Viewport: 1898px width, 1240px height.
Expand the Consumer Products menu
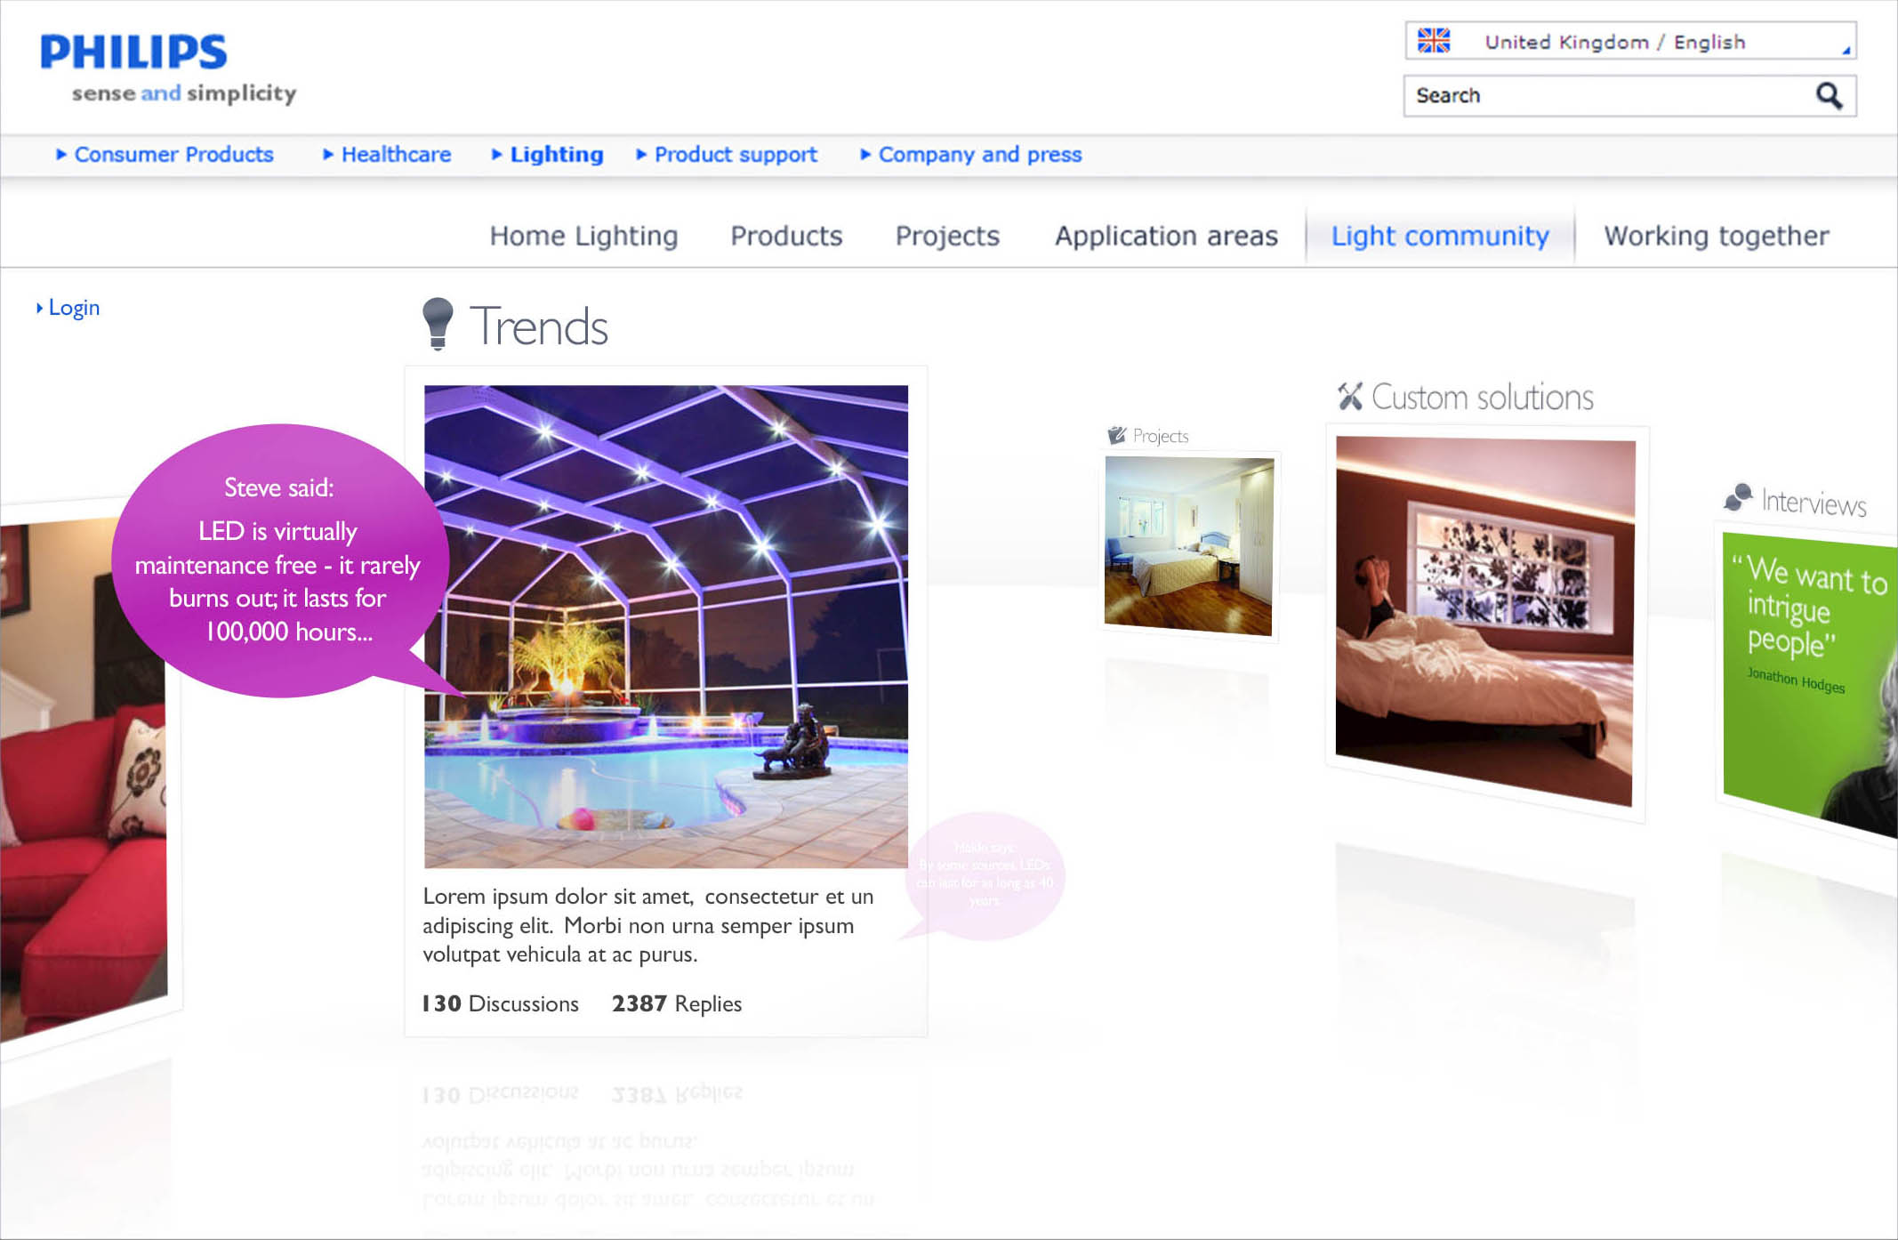point(173,154)
